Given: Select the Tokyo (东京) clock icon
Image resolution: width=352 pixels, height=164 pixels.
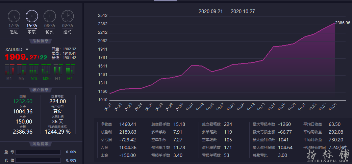Looking at the screenshot, I should [32, 16].
